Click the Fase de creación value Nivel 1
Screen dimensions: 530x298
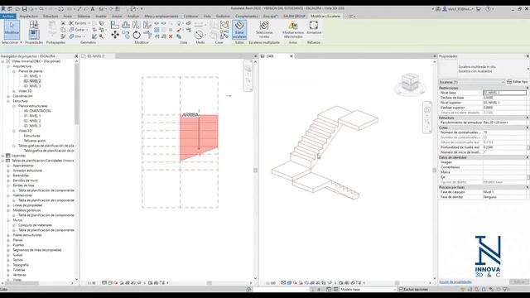pos(504,192)
